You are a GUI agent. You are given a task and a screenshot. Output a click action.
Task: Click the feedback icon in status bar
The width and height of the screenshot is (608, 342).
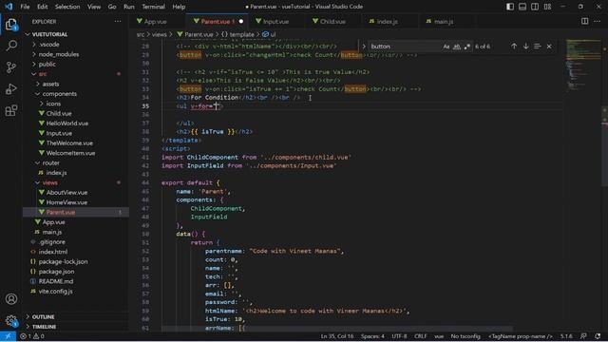click(583, 336)
